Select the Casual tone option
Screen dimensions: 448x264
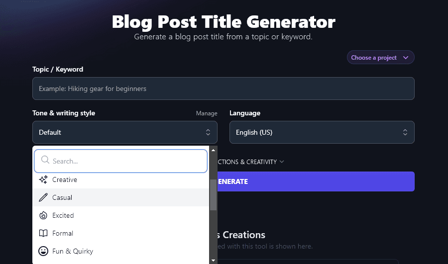62,197
